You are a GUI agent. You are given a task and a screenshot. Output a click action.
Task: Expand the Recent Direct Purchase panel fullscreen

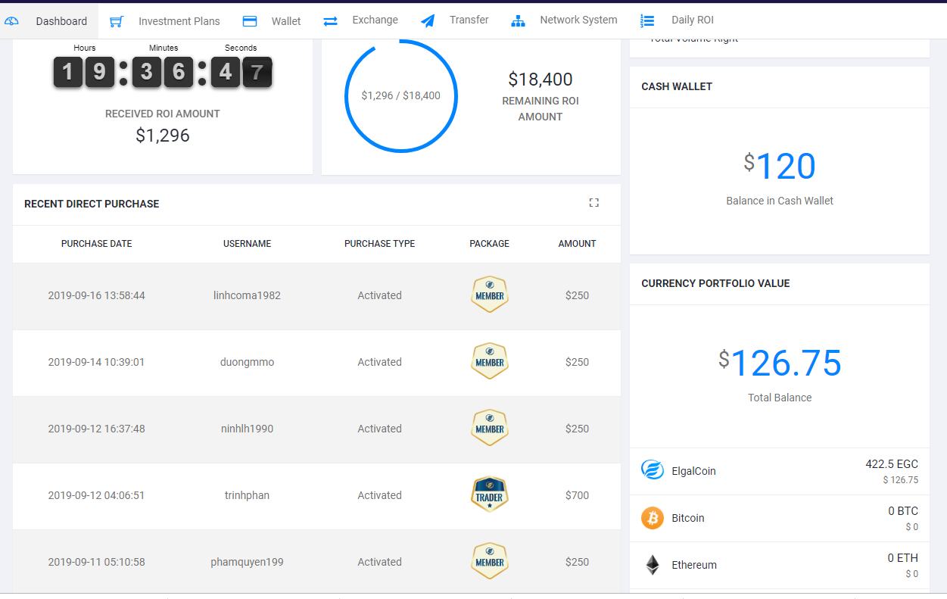point(593,203)
